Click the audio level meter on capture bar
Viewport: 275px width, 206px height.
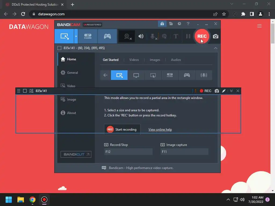194,91
